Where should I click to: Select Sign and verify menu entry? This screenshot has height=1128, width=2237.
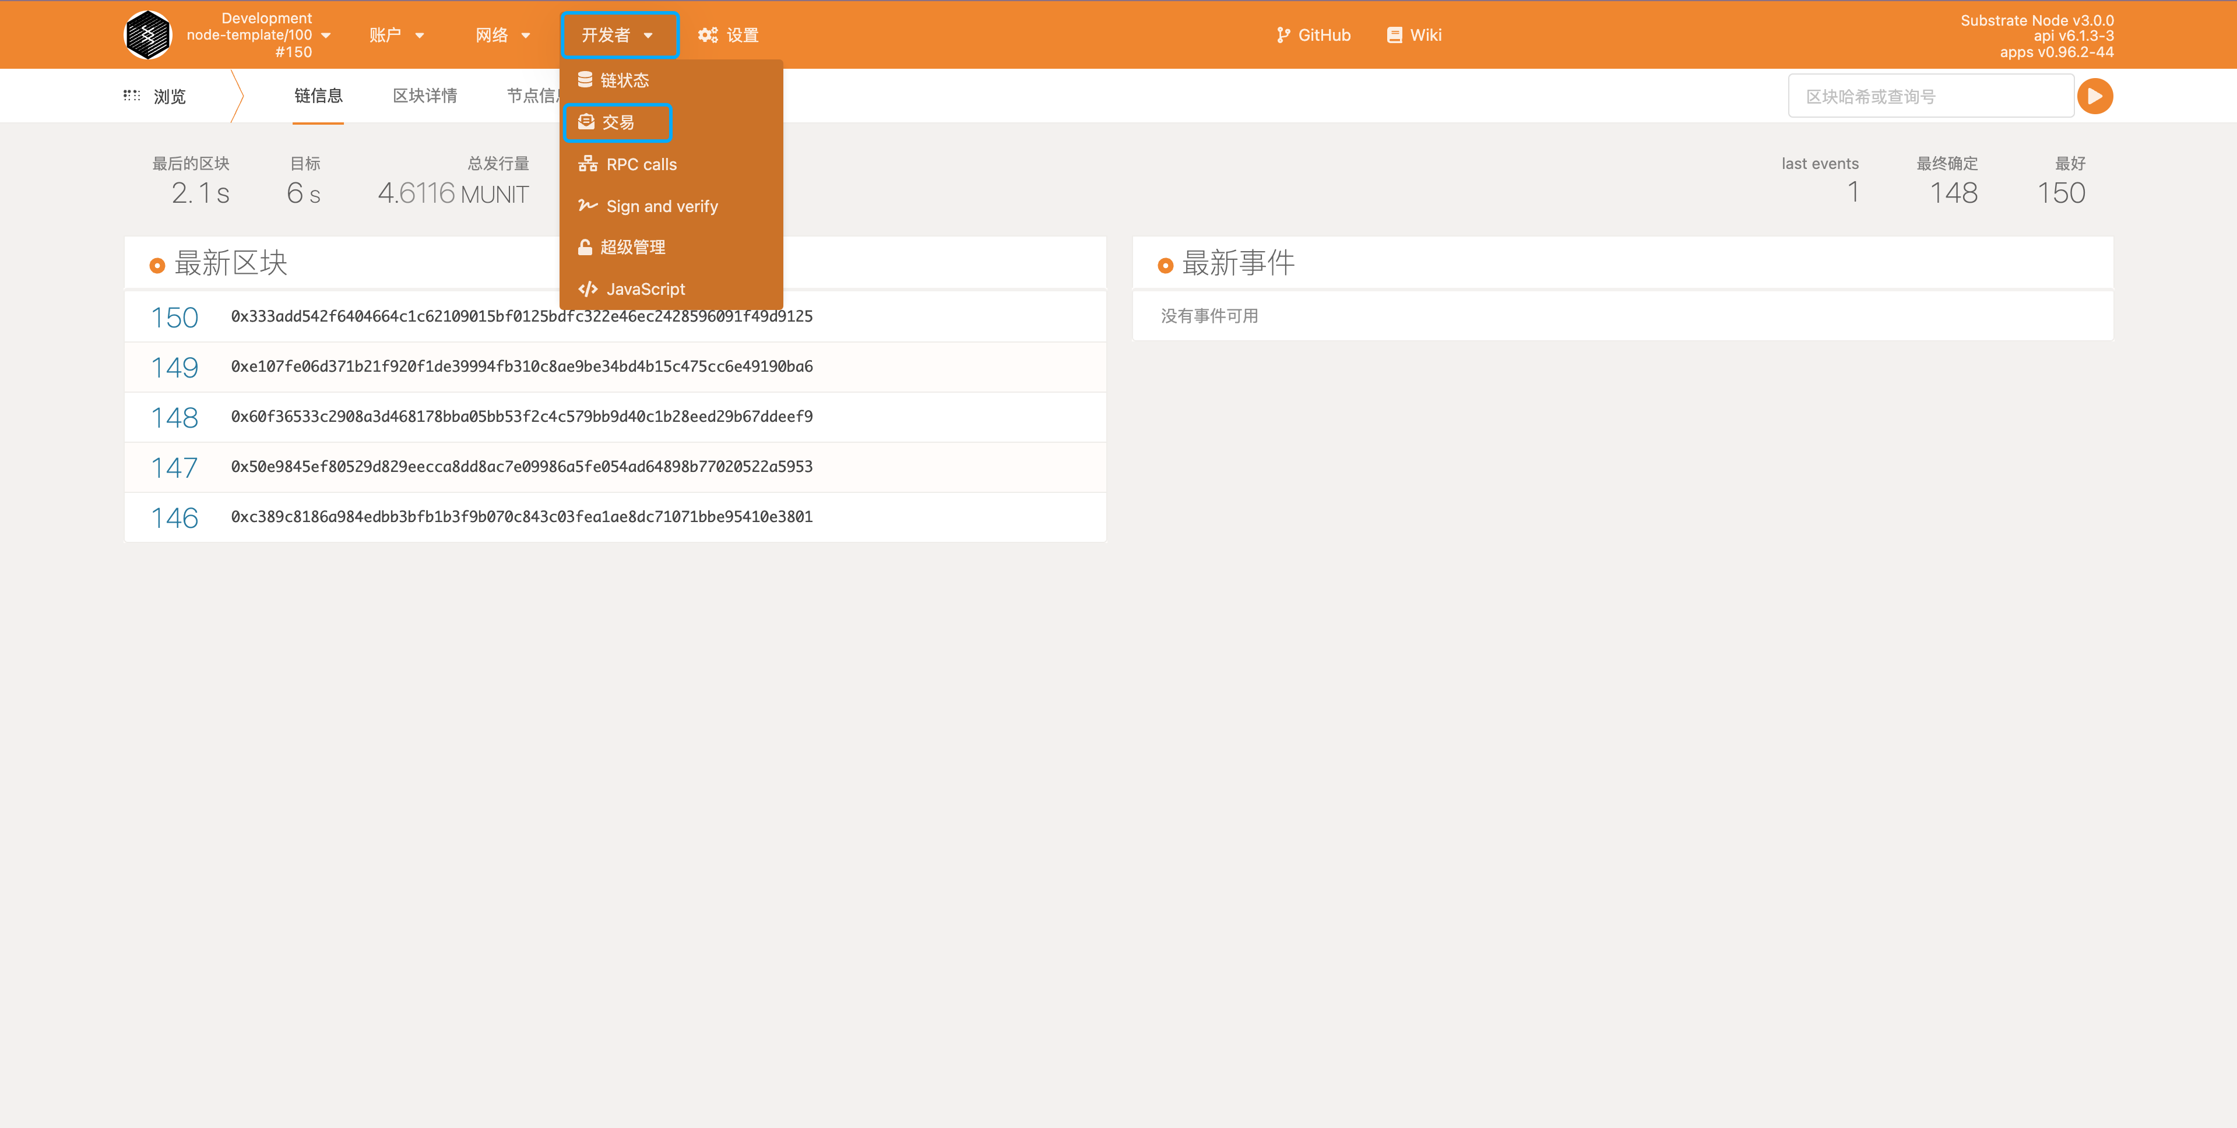tap(671, 206)
